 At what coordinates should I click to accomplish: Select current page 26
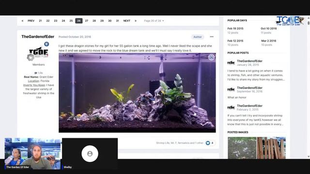pos(79,21)
